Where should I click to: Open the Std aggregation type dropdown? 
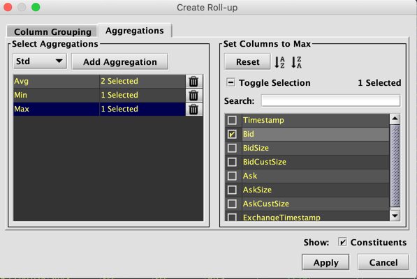[40, 61]
